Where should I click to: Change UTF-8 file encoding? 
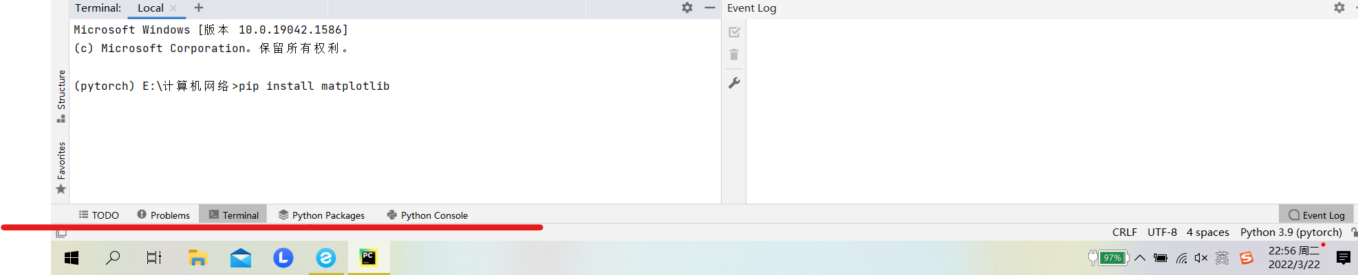[1162, 232]
